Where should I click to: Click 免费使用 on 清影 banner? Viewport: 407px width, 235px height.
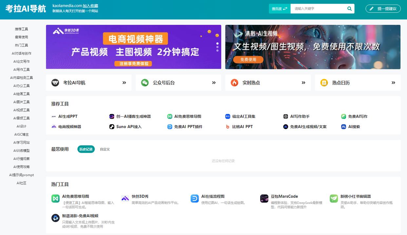click(x=248, y=59)
